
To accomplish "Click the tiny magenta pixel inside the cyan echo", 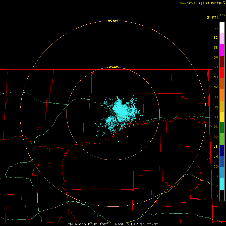I will click(115, 111).
